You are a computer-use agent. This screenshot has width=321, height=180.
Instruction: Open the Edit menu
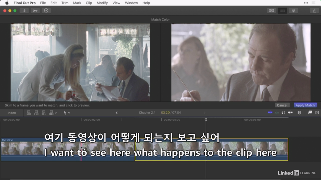pyautogui.click(x=53, y=3)
